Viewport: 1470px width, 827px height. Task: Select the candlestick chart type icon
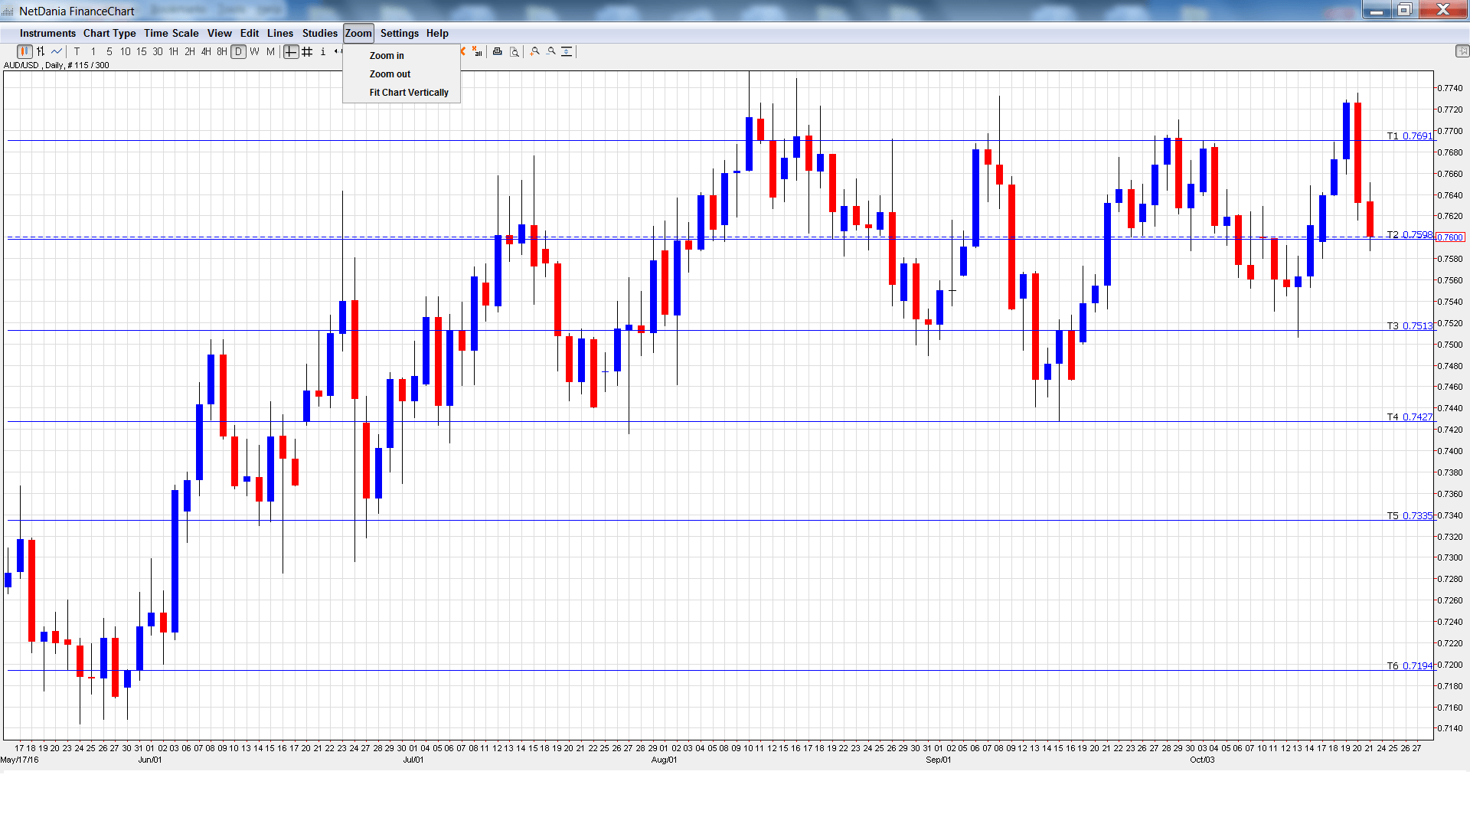[x=24, y=52]
